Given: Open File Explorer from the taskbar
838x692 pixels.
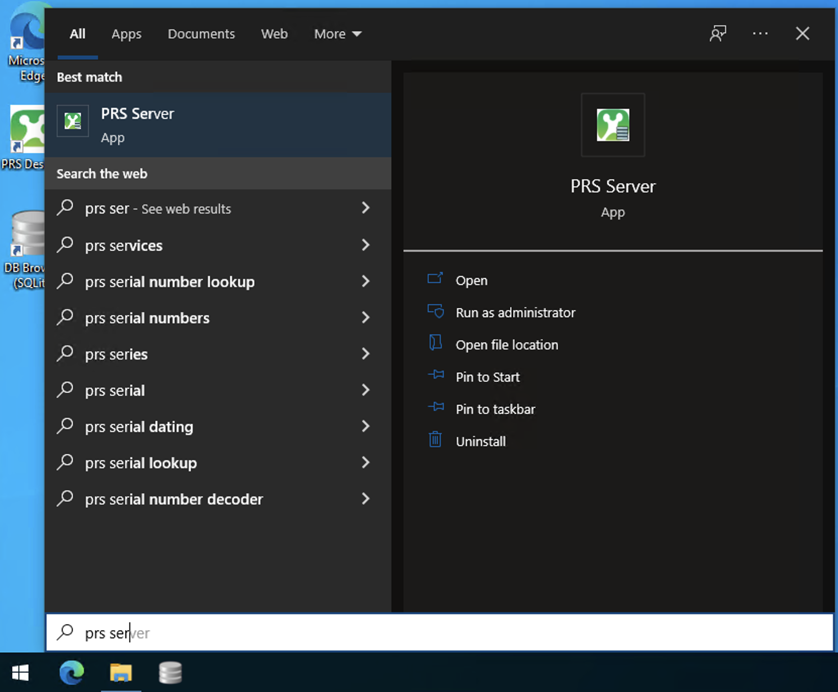Looking at the screenshot, I should [x=121, y=672].
